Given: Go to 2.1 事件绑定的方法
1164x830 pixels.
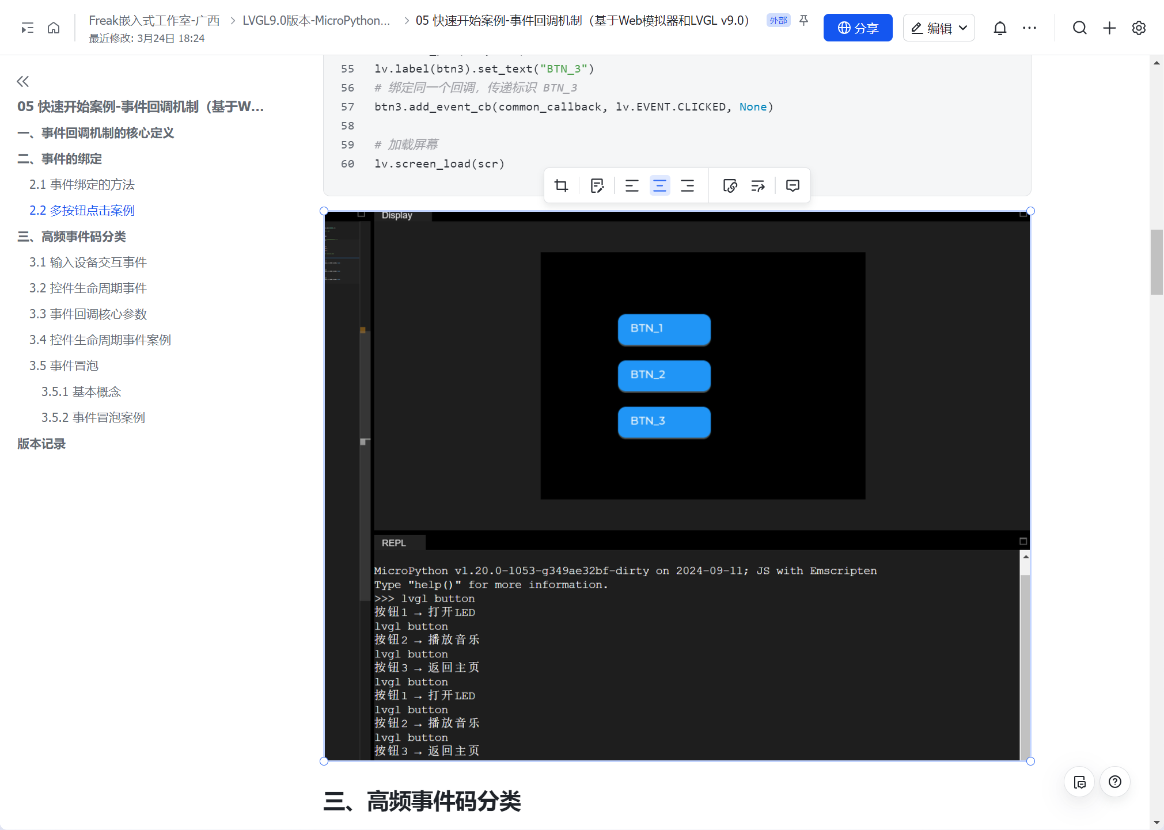Looking at the screenshot, I should point(82,185).
